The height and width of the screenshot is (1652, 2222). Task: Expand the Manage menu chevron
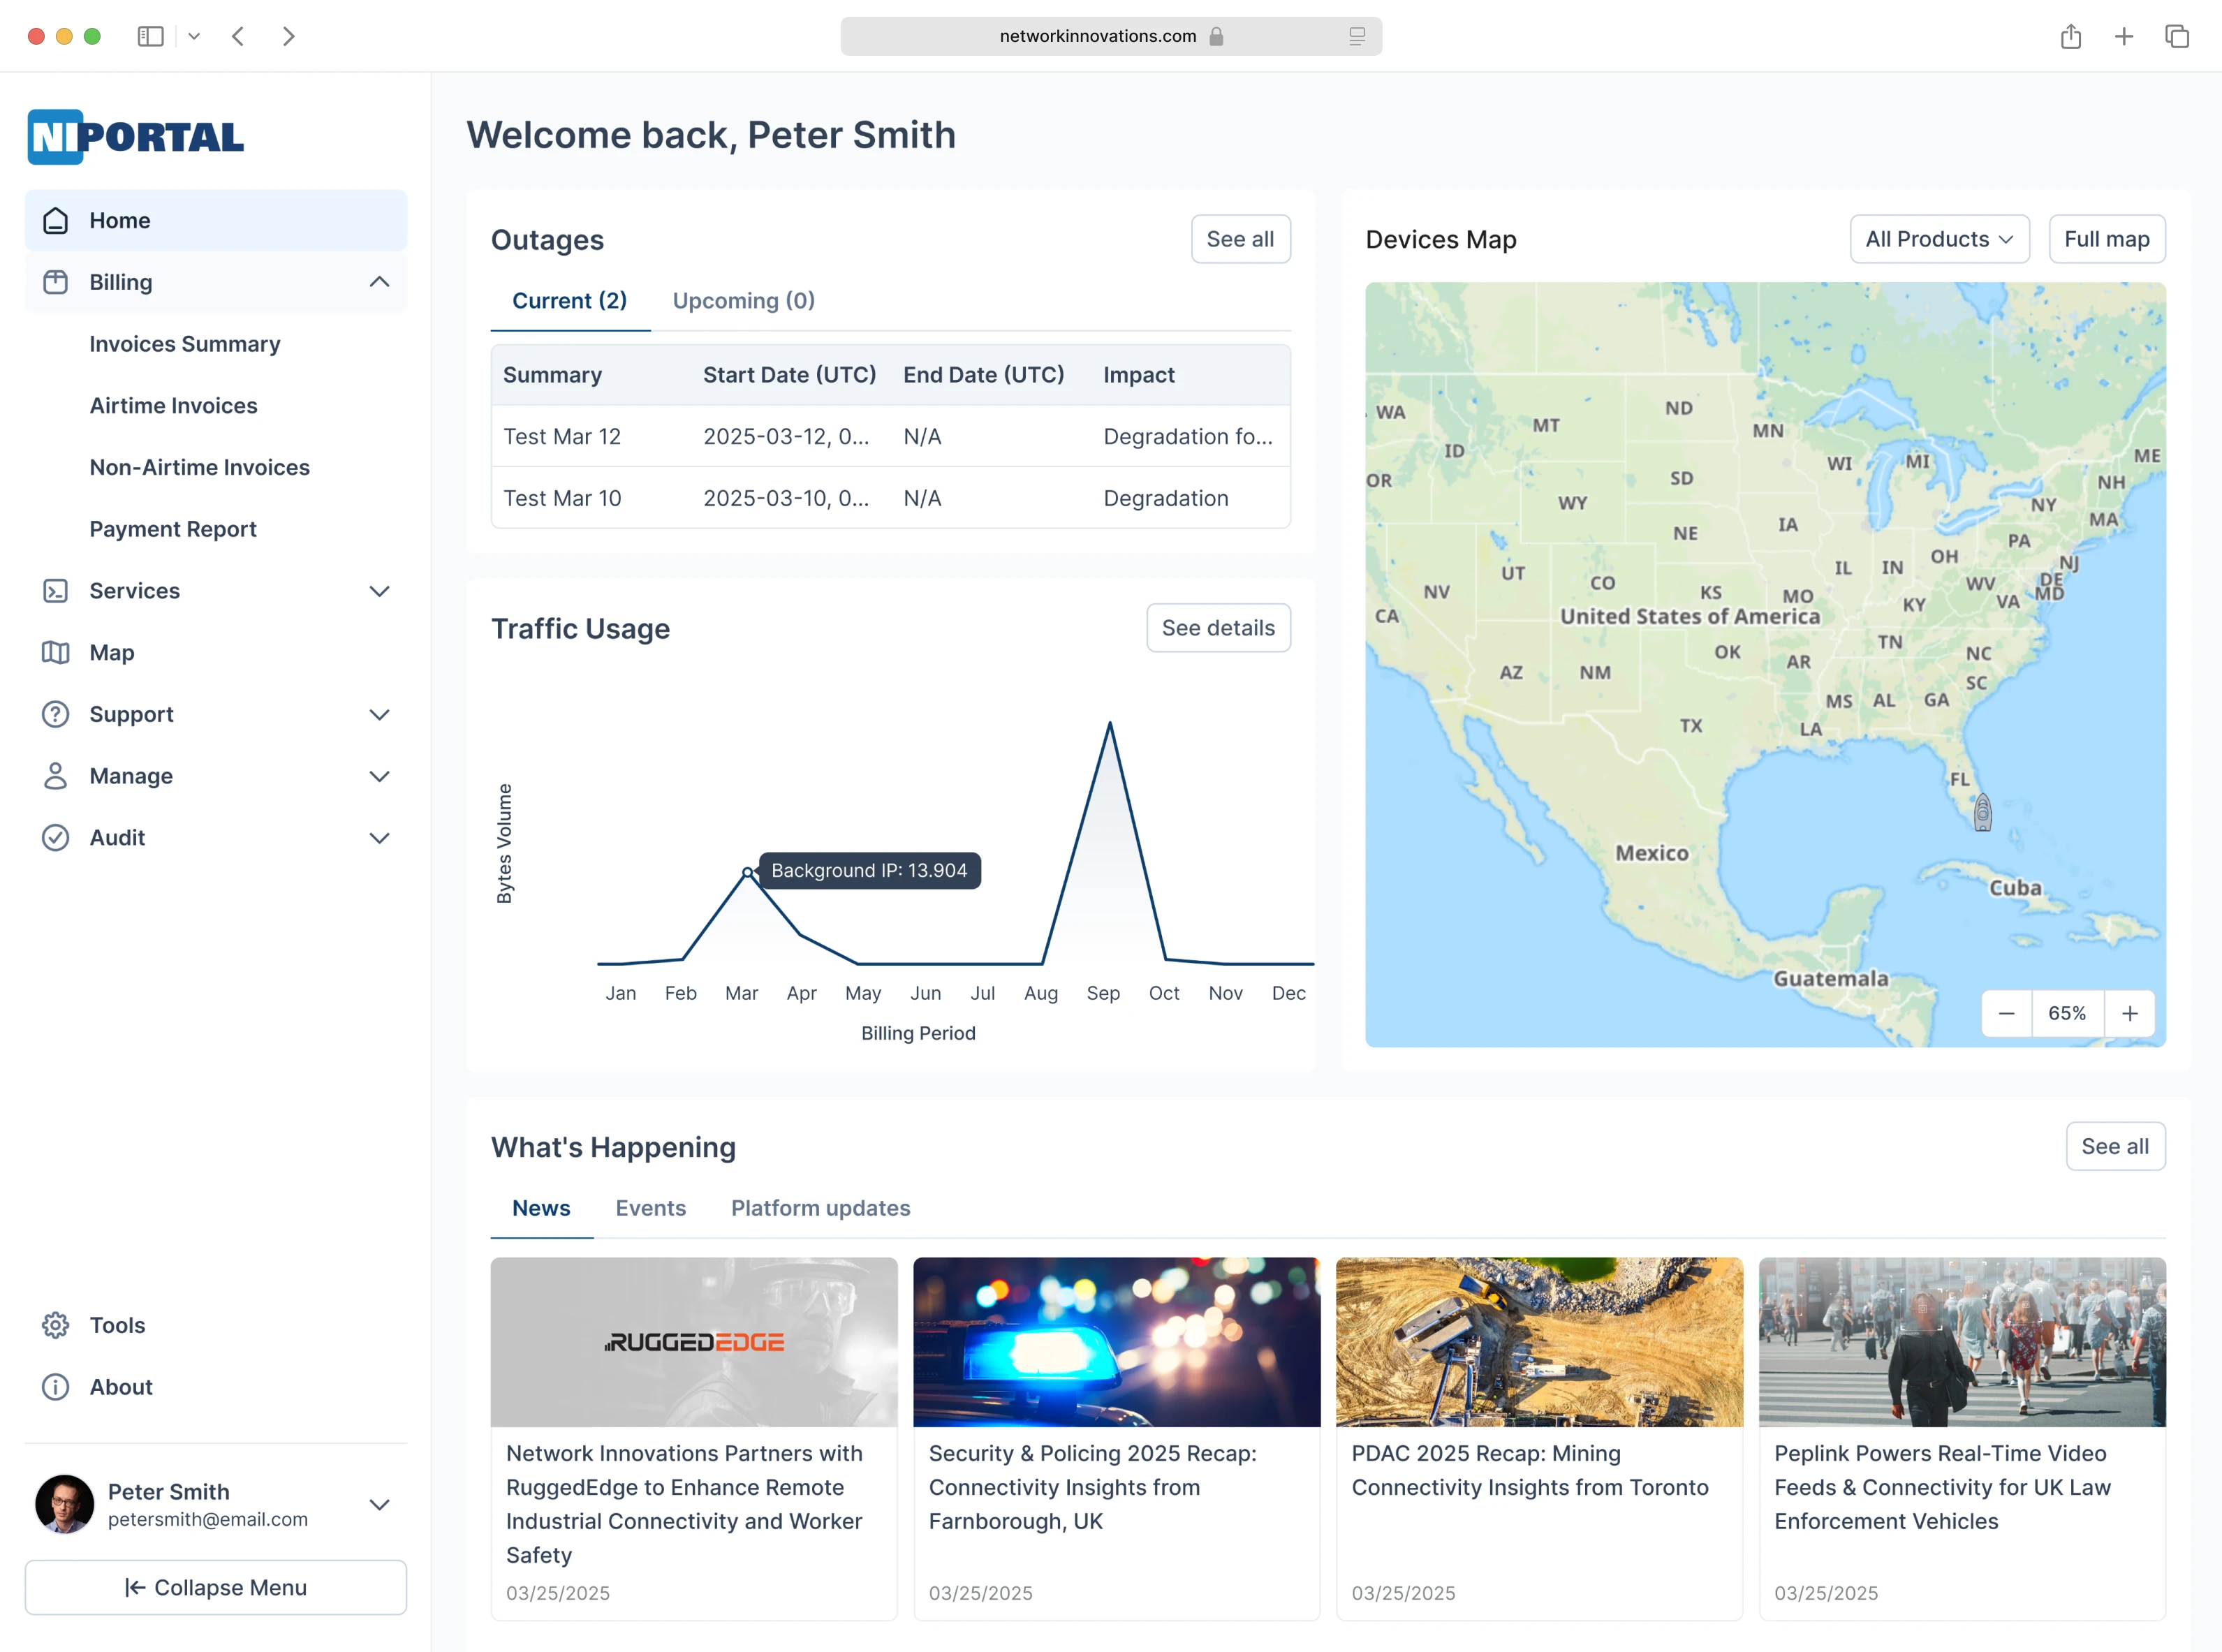pyautogui.click(x=379, y=776)
